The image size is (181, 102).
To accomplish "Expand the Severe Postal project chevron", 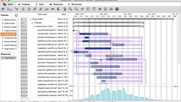I will (3, 42).
